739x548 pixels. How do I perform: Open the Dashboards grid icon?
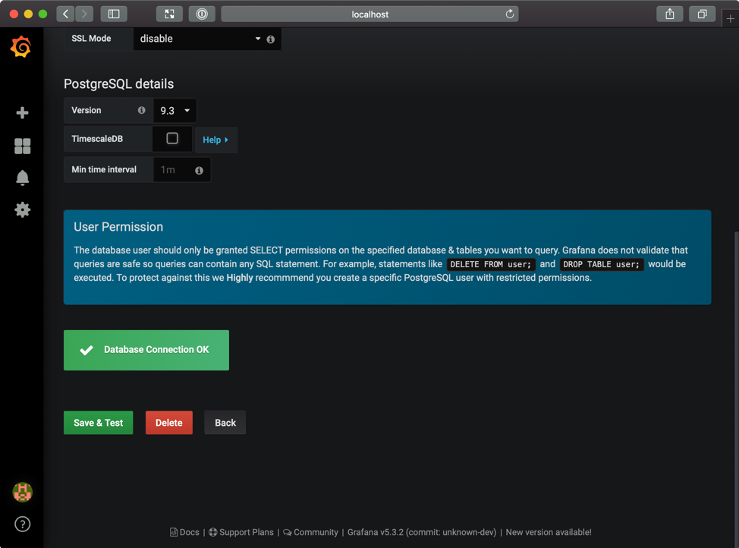click(22, 146)
